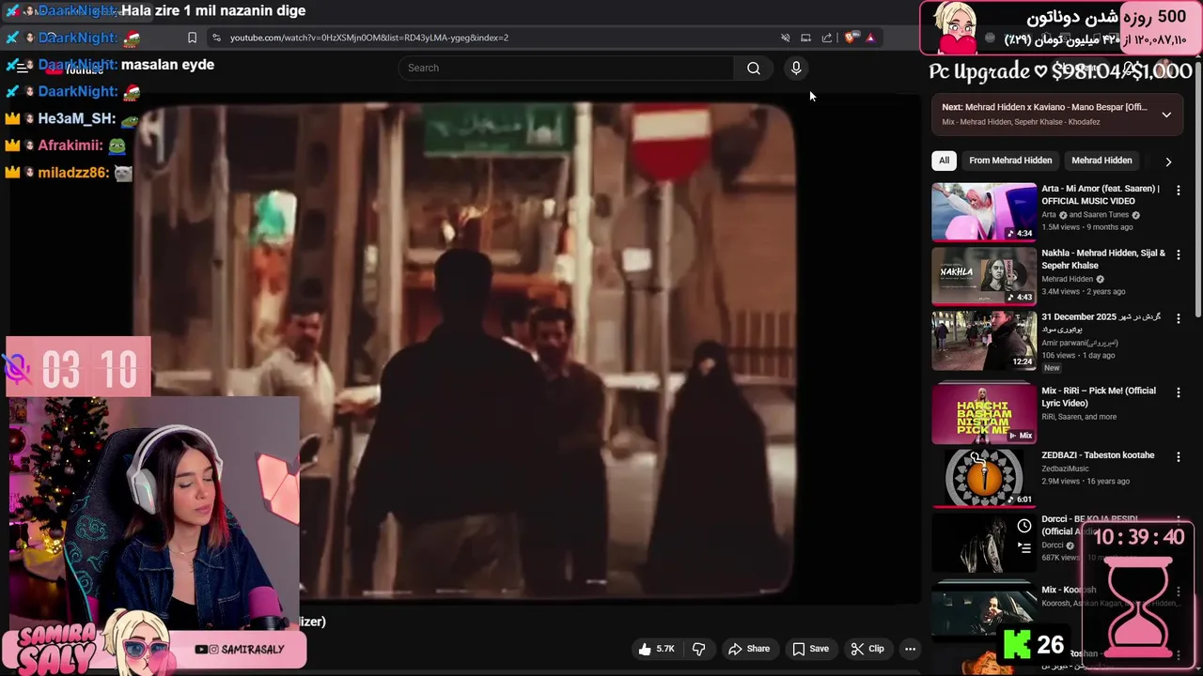Viewport: 1203px width, 676px height.
Task: Click the Watch later clock icon on Dorcci thumbnail
Action: pyautogui.click(x=1024, y=526)
